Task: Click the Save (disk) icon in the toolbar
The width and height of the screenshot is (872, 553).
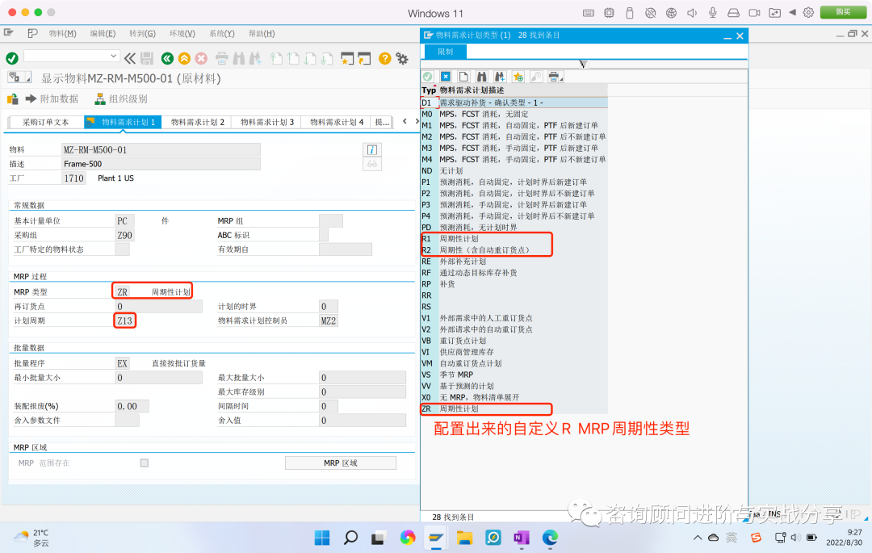Action: (x=148, y=58)
